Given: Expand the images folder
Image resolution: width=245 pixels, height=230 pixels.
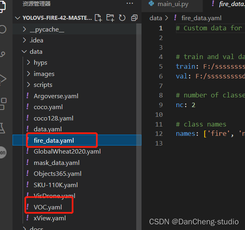Looking at the screenshot, I should point(28,74).
